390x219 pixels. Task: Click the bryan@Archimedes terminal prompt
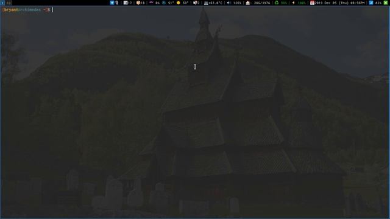click(26, 10)
